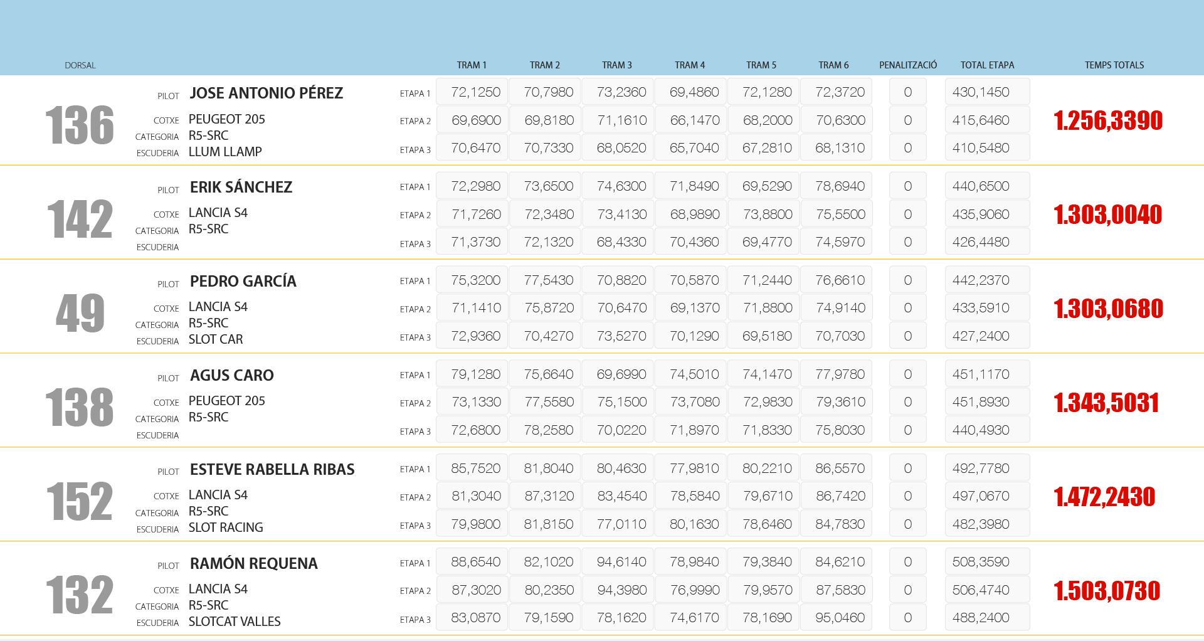1204x641 pixels.
Task: Click the 72,1250 field for dorsal 136
Action: [x=475, y=92]
